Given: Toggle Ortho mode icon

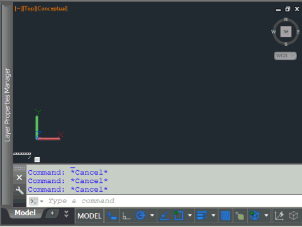Looking at the screenshot, I should point(126,216).
